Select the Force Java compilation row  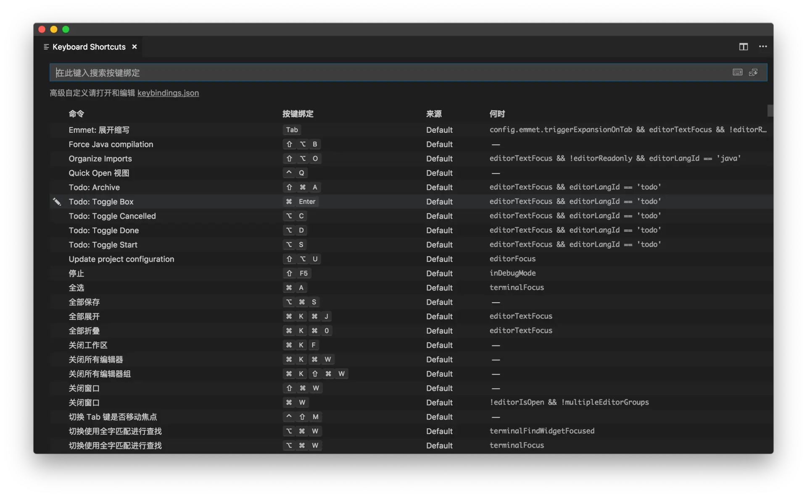111,145
